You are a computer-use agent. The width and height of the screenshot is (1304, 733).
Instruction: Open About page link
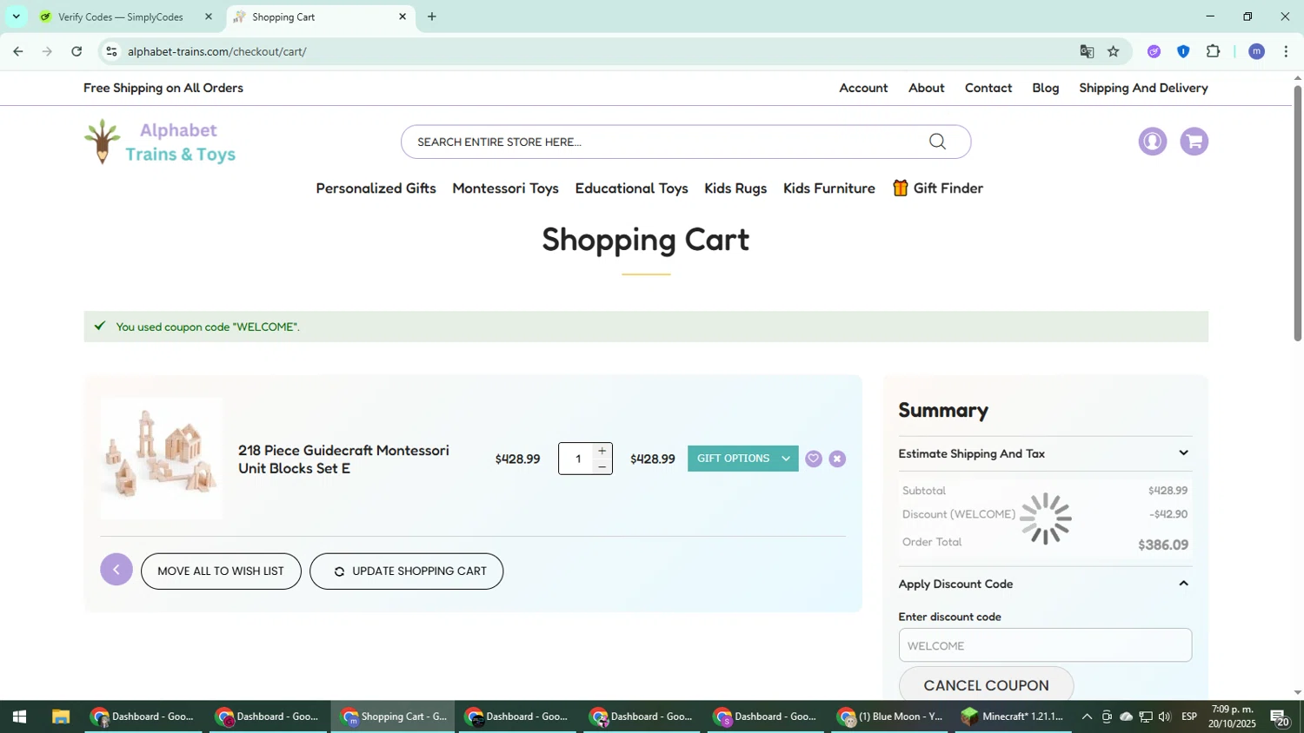[x=927, y=88]
